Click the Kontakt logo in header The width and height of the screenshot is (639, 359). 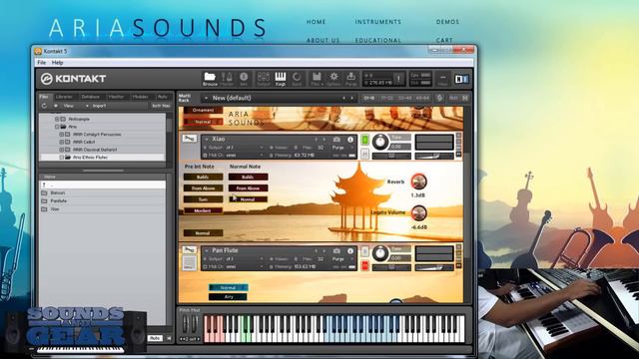pos(73,79)
